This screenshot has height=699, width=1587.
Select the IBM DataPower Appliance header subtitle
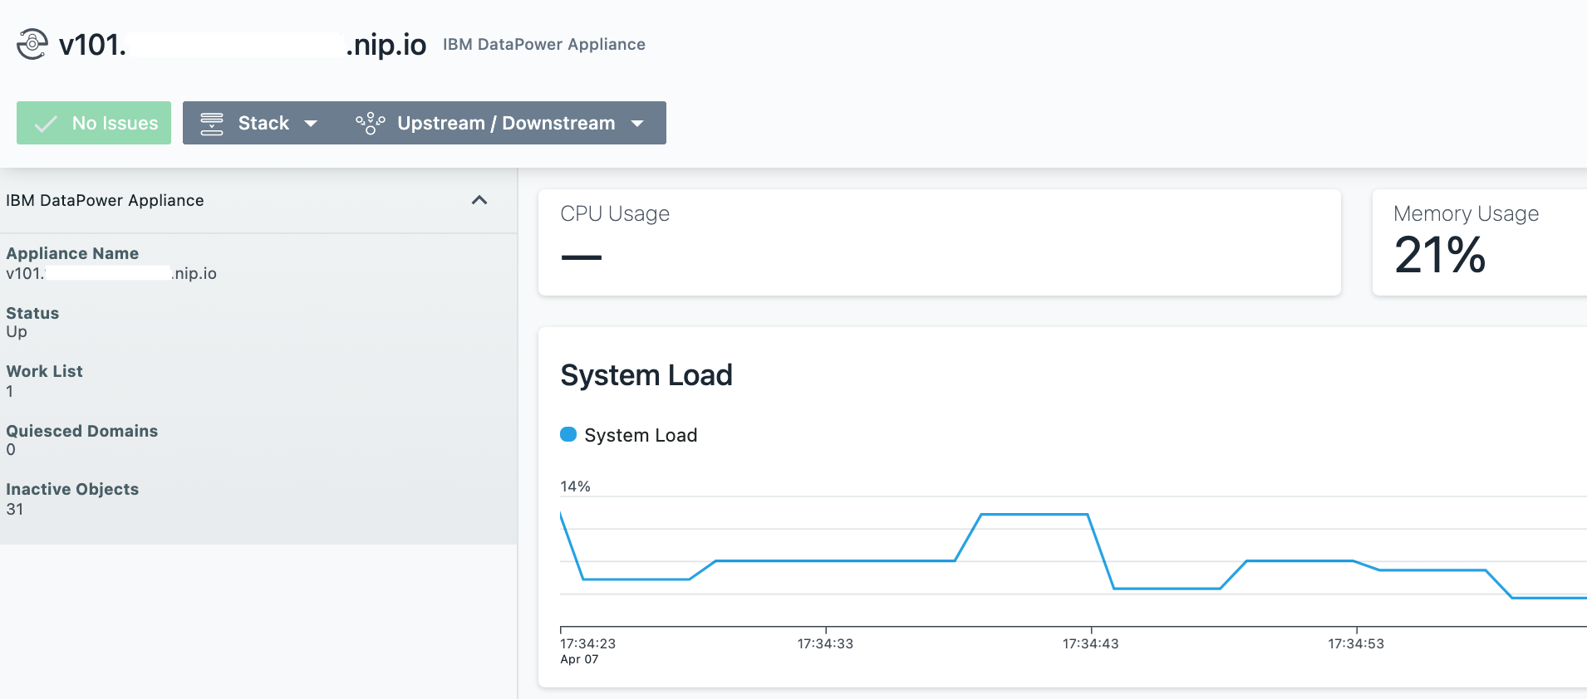coord(544,44)
